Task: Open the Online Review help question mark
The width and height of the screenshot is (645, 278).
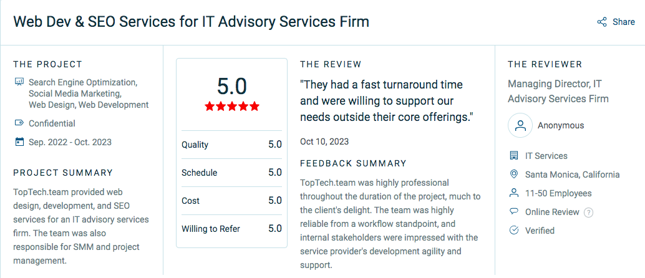Action: (x=589, y=212)
